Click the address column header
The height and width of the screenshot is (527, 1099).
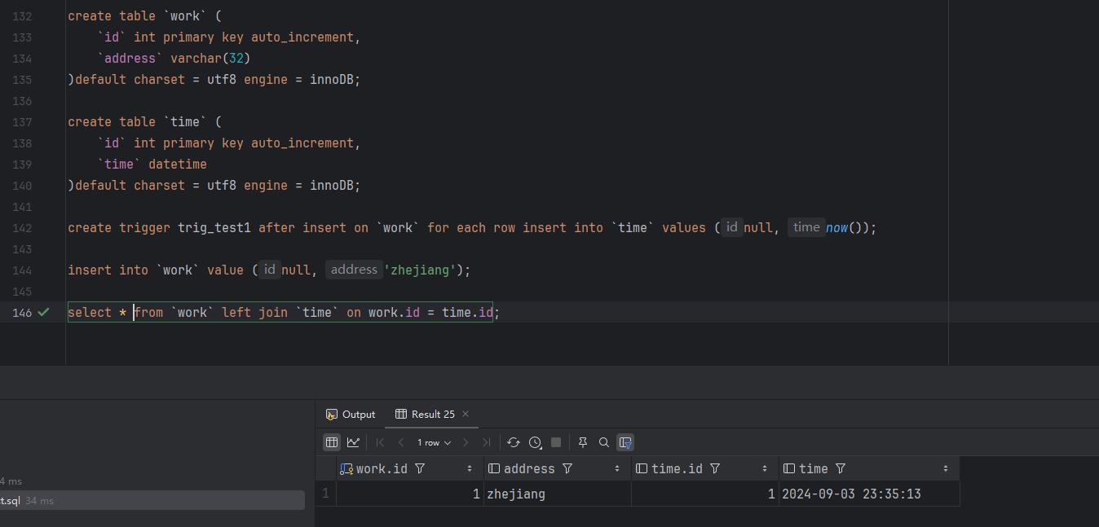coord(558,468)
